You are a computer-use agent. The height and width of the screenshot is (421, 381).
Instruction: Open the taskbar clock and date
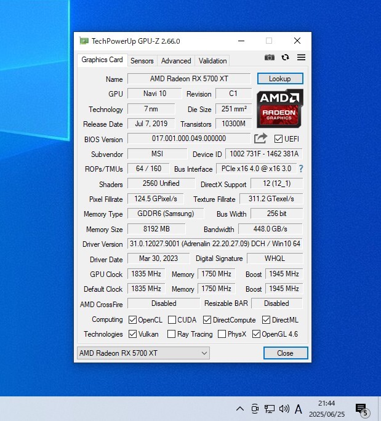click(327, 409)
